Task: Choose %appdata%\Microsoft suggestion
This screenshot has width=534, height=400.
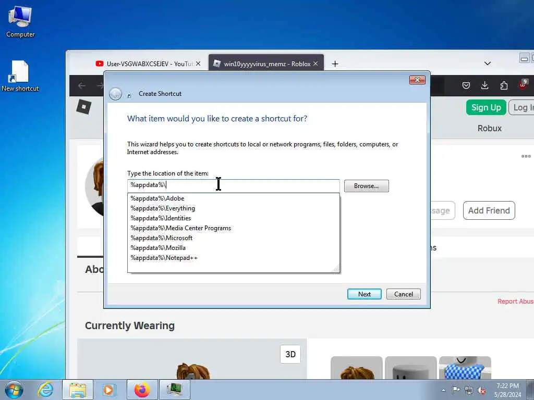Action: (233, 238)
